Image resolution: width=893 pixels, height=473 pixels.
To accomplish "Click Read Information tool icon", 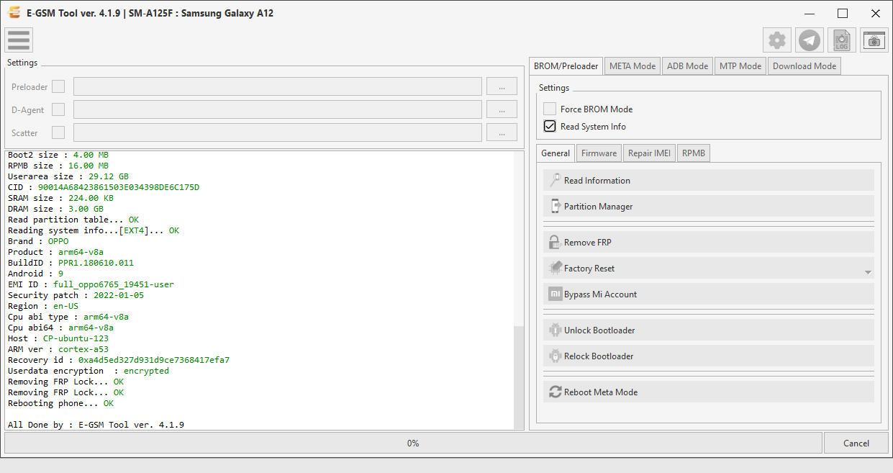I will coord(555,180).
